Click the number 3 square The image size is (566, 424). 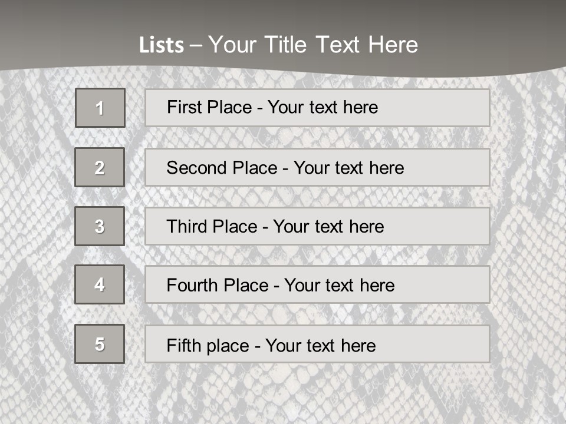point(100,226)
